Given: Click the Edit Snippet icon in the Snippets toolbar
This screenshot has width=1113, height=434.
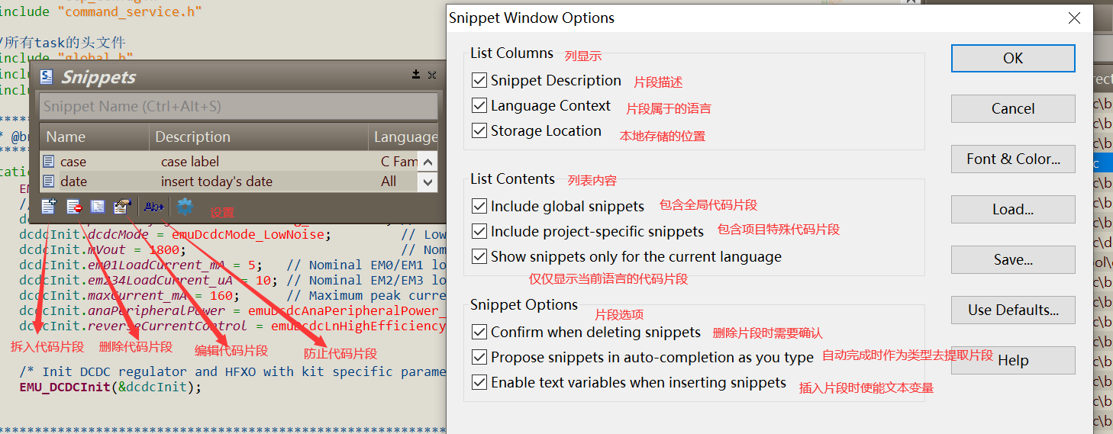Looking at the screenshot, I should pos(98,206).
